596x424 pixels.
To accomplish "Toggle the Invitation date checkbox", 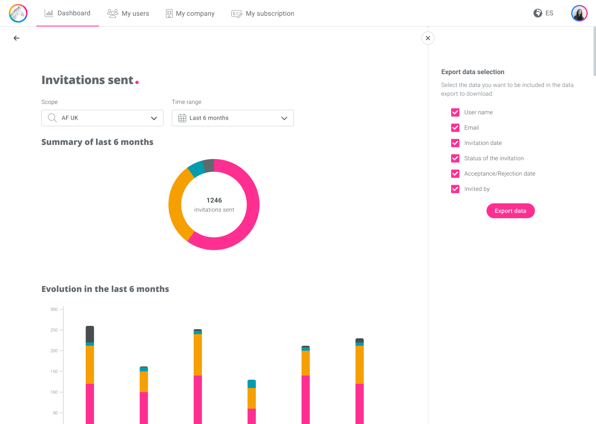I will (455, 143).
